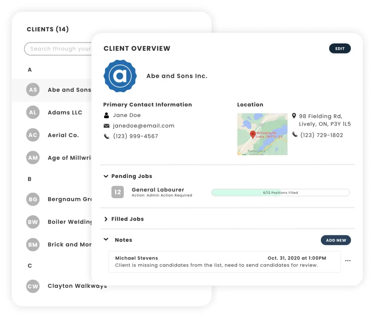Click the letter B section header
374x318 pixels.
[30, 179]
